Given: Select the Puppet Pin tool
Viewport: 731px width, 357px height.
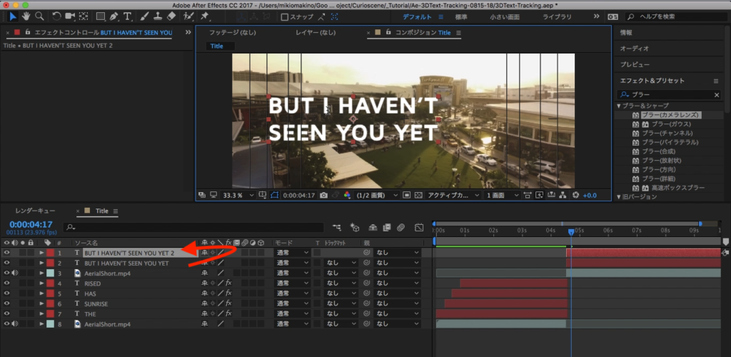Looking at the screenshot, I should [205, 16].
